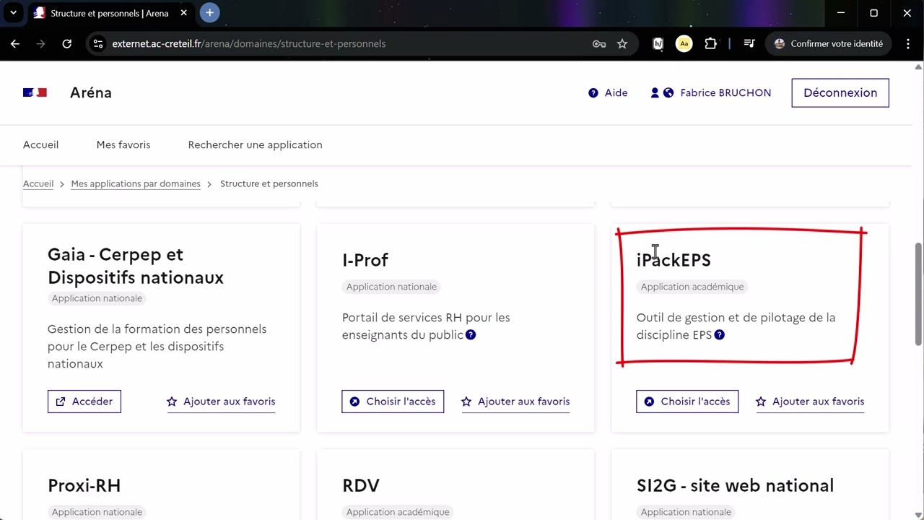Image resolution: width=924 pixels, height=520 pixels.
Task: Click the Aréna site title
Action: [x=91, y=92]
